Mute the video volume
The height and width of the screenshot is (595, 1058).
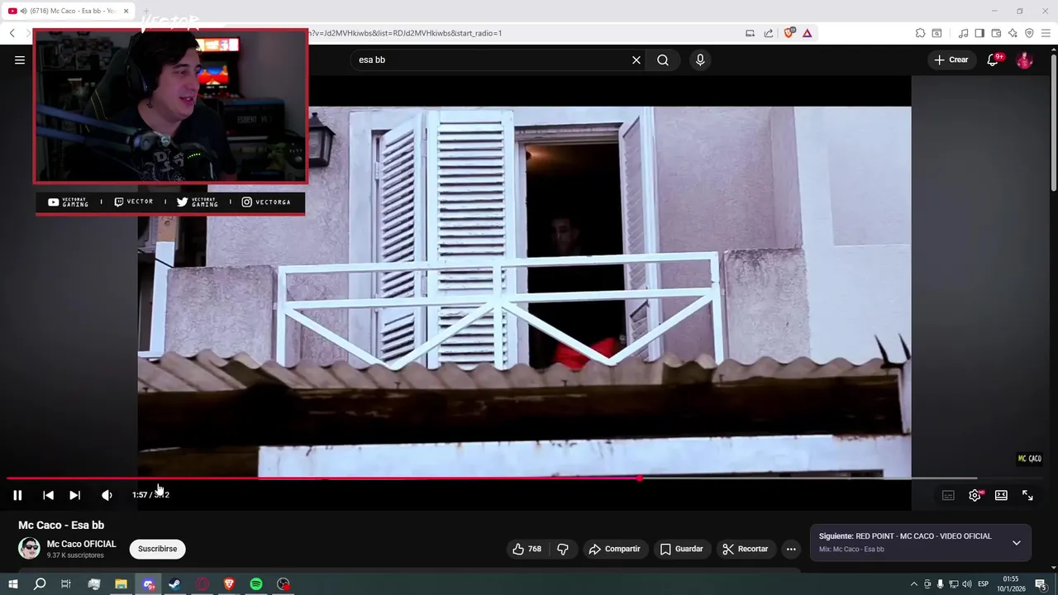pyautogui.click(x=107, y=495)
